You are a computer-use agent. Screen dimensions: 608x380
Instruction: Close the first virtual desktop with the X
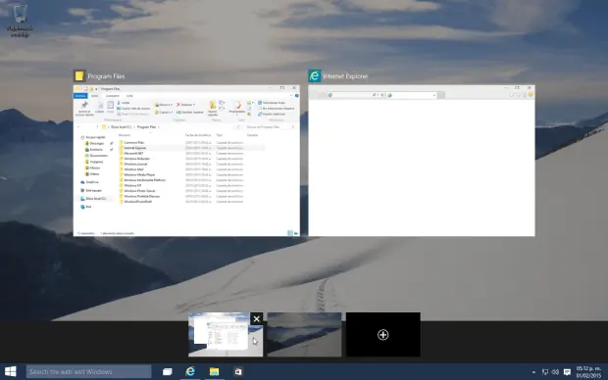pyautogui.click(x=257, y=319)
